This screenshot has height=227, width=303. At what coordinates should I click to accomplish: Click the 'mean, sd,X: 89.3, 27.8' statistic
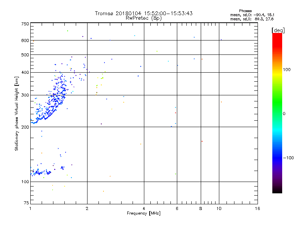[x=252, y=19]
